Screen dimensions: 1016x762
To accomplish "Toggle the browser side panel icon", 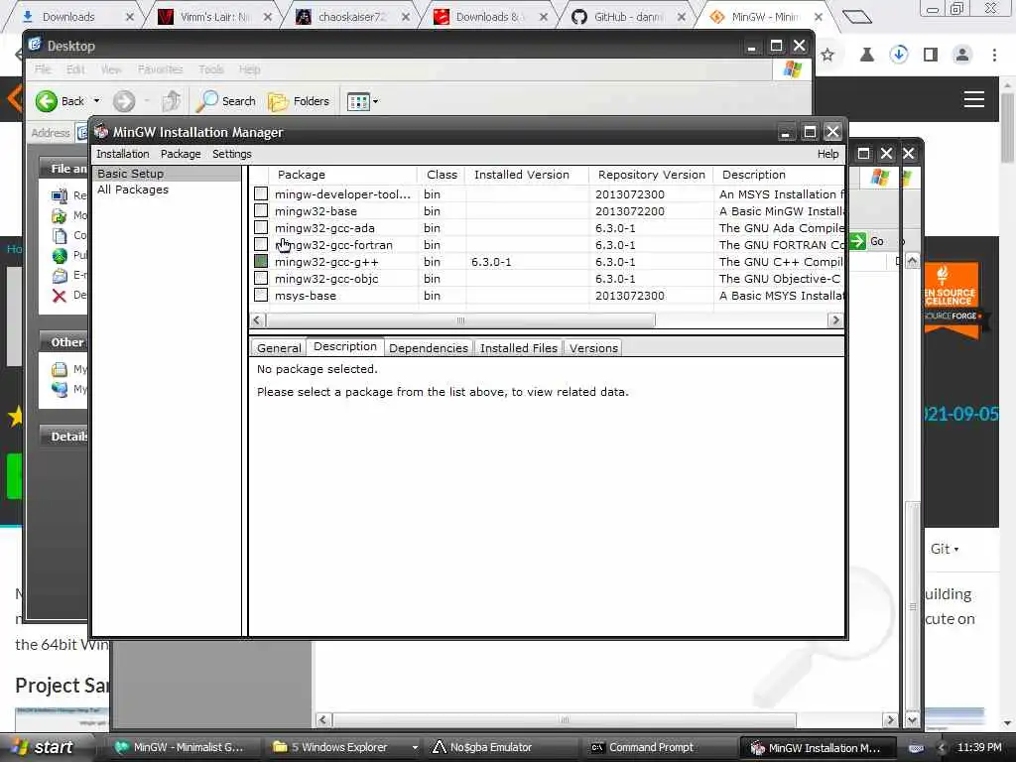I will pyautogui.click(x=931, y=56).
